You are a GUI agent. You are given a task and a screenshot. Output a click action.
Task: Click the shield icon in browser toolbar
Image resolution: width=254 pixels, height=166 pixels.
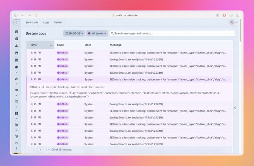[218, 15]
